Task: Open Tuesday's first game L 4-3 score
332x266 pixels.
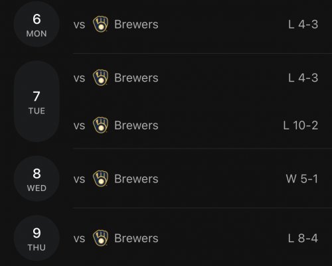Action: 303,78
